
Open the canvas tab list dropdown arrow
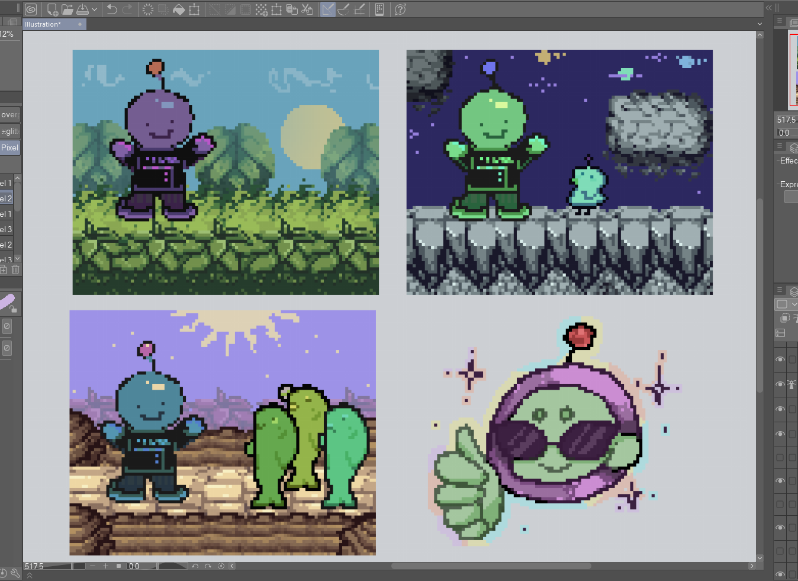click(760, 24)
